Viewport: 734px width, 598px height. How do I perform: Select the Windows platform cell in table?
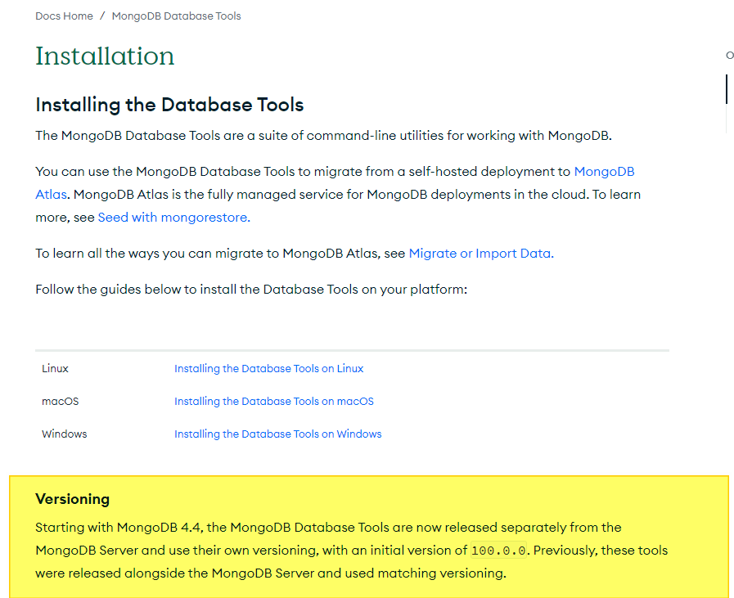click(x=64, y=434)
